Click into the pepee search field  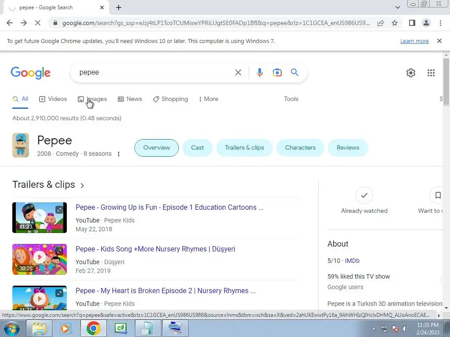coord(155,72)
